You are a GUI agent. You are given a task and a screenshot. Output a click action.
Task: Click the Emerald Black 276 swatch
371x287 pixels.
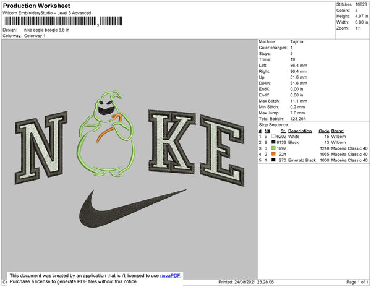click(273, 160)
